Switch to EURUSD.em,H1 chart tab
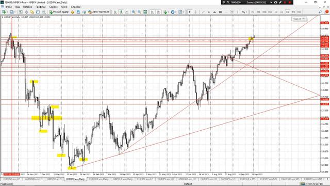 click(x=12, y=179)
